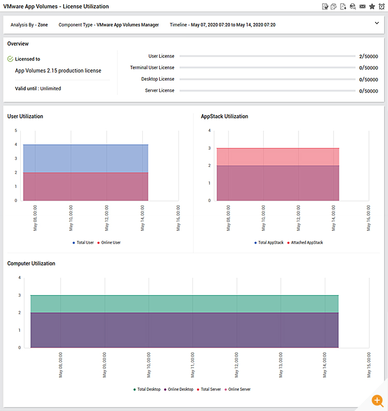The height and width of the screenshot is (411, 388).
Task: Toggle the Online Desktop legend series
Action: (178, 389)
